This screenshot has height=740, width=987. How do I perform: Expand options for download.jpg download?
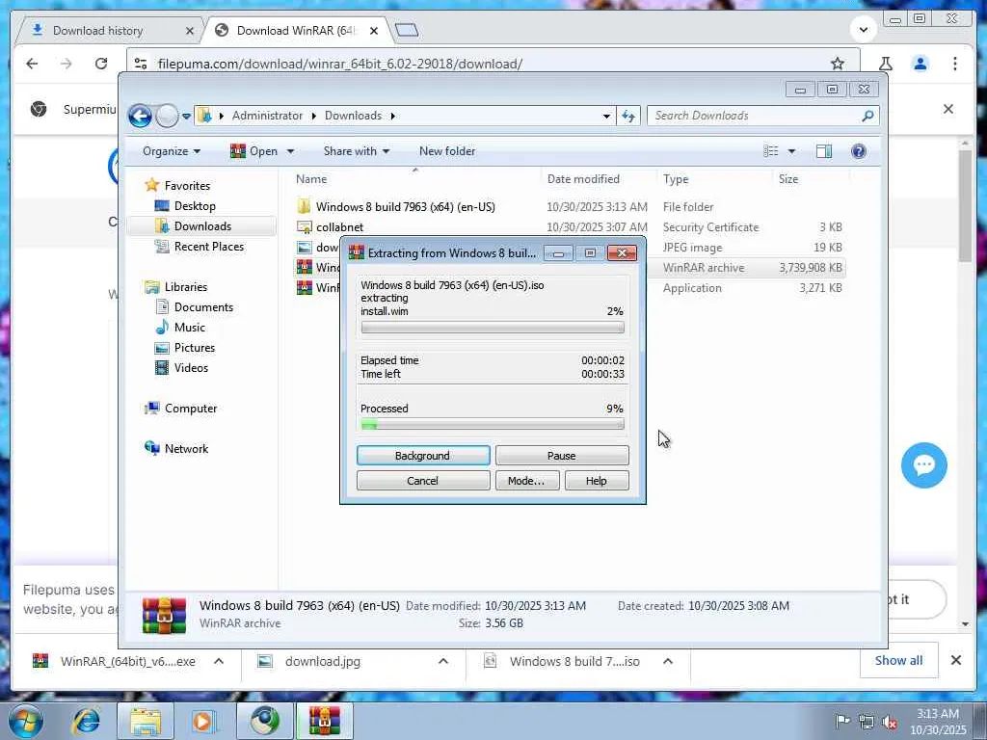[x=443, y=661]
